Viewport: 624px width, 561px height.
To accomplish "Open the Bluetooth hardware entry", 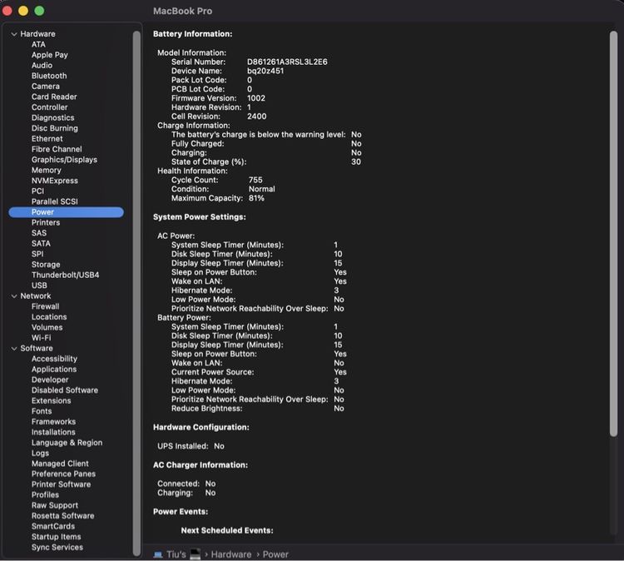I will click(49, 76).
